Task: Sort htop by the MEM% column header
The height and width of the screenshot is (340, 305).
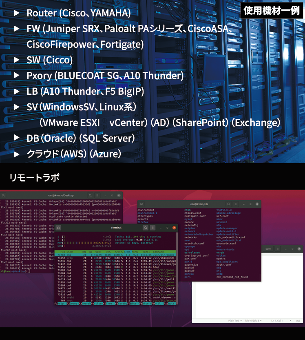Action: 135,252
